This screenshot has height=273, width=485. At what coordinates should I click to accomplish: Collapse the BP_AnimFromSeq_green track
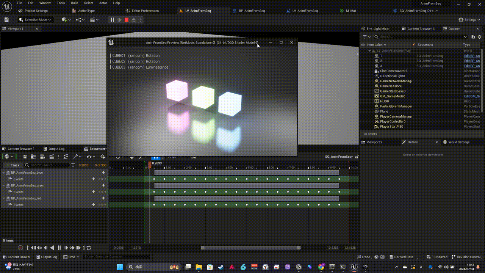click(4, 185)
